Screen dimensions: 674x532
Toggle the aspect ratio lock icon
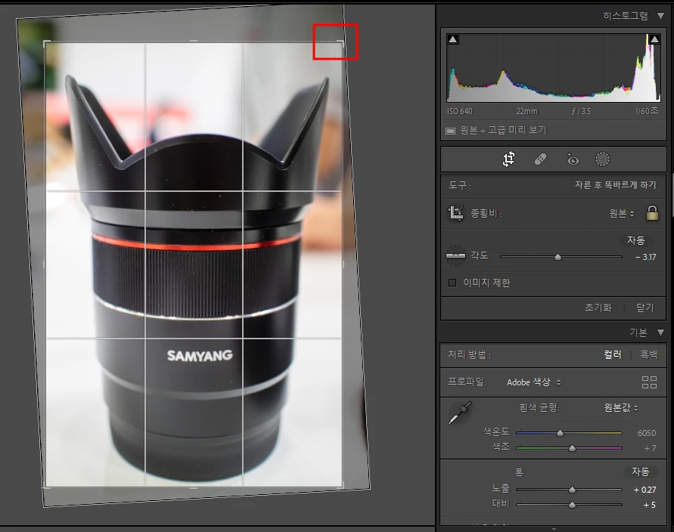pos(652,213)
